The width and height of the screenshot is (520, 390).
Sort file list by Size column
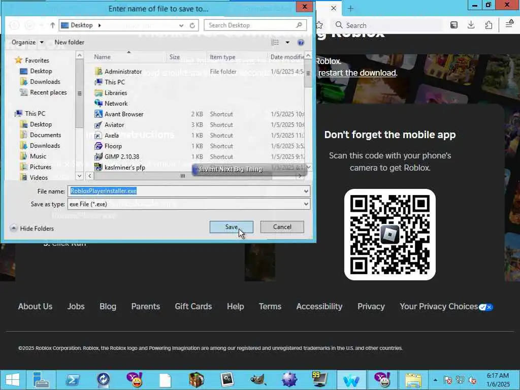[175, 57]
